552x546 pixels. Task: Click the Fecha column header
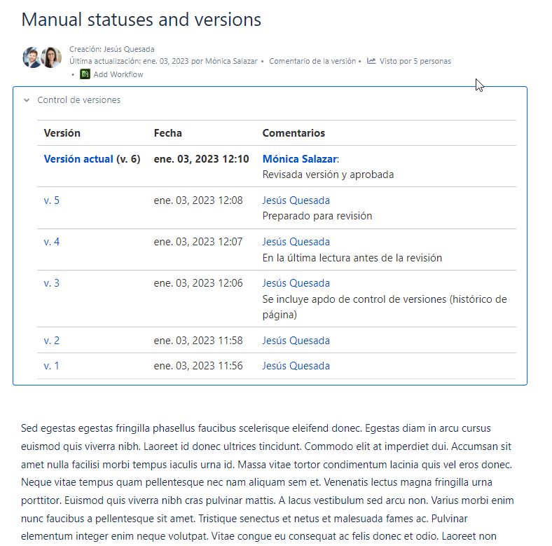pos(168,133)
